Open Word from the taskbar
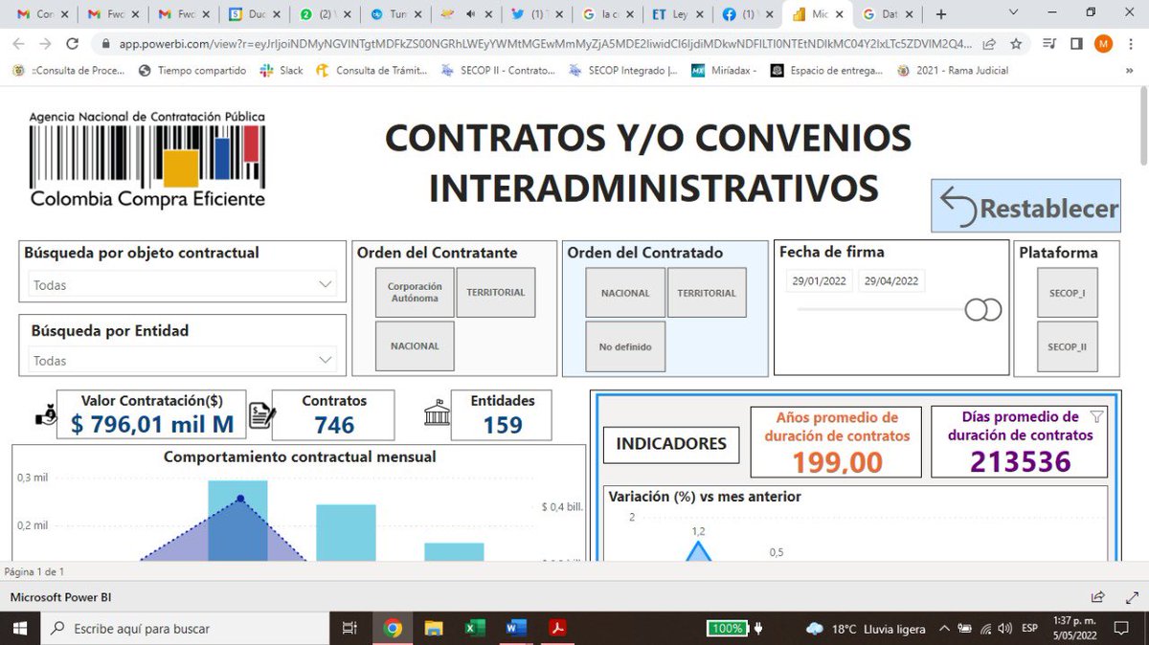 click(x=516, y=629)
